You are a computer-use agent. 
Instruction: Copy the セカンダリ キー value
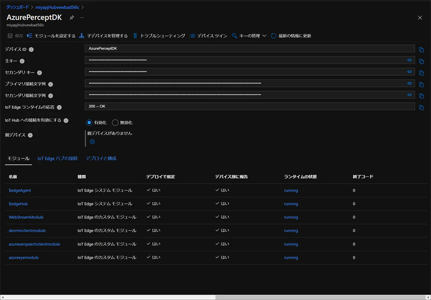tap(421, 73)
